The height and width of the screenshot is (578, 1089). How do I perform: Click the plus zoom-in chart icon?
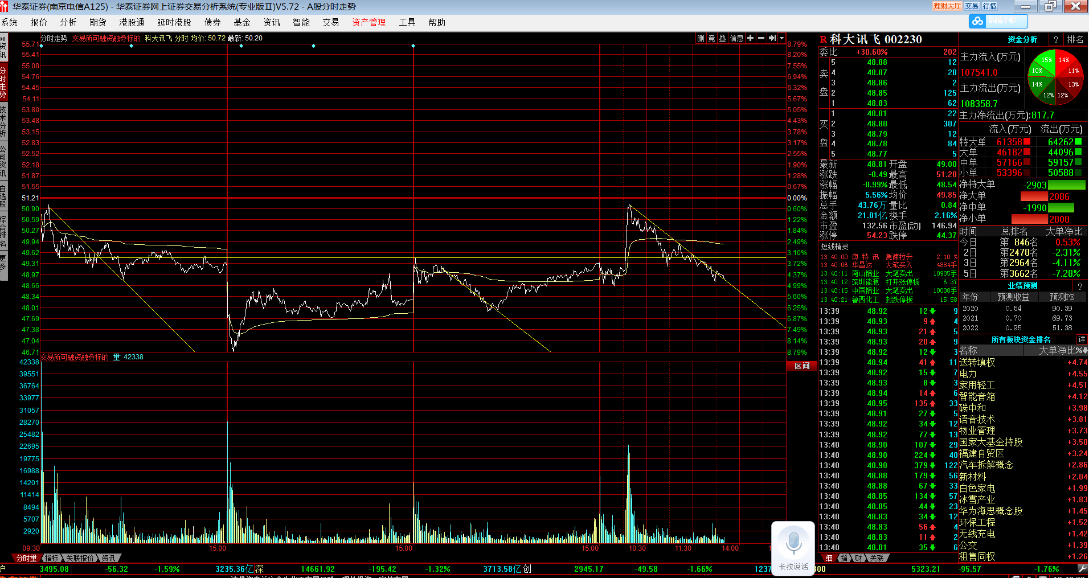point(750,38)
